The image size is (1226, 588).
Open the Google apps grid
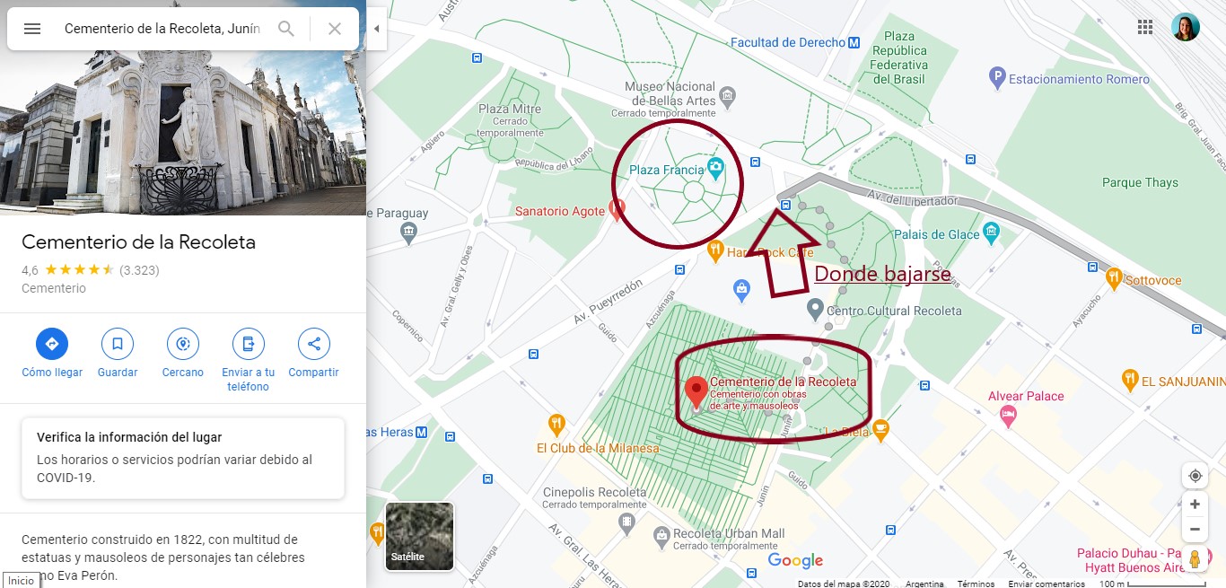click(1145, 27)
